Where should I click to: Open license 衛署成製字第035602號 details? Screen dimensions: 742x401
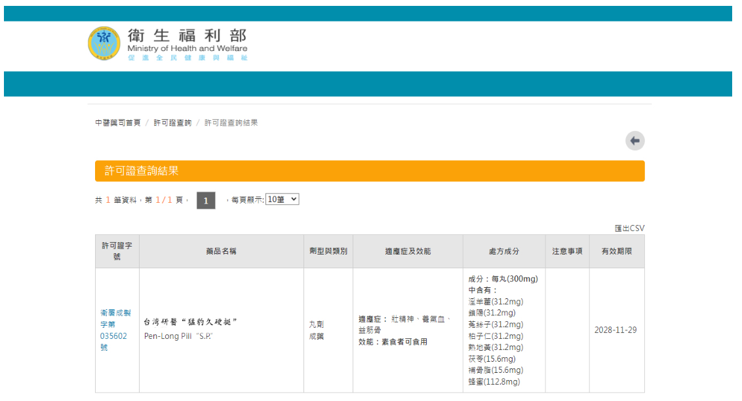tap(115, 330)
